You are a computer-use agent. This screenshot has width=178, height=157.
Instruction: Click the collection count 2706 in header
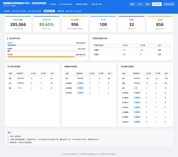click(100, 4)
